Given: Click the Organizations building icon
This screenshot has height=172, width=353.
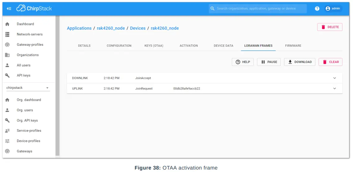Looking at the screenshot, I should pos(7,55).
